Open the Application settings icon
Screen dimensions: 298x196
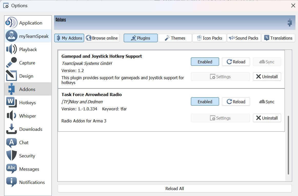(12, 22)
